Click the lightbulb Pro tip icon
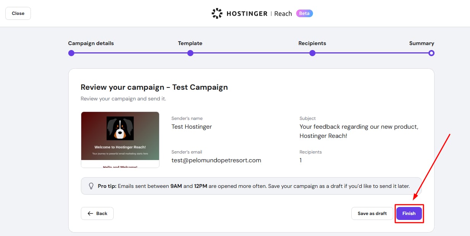Image resolution: width=470 pixels, height=236 pixels. (91, 186)
